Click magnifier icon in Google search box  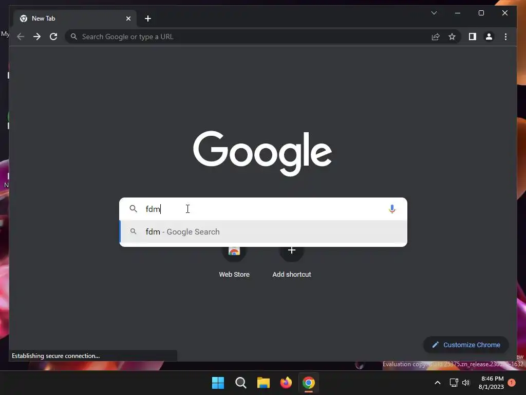134,209
